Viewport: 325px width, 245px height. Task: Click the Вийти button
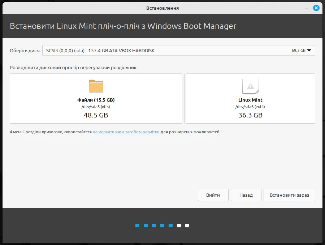213,195
